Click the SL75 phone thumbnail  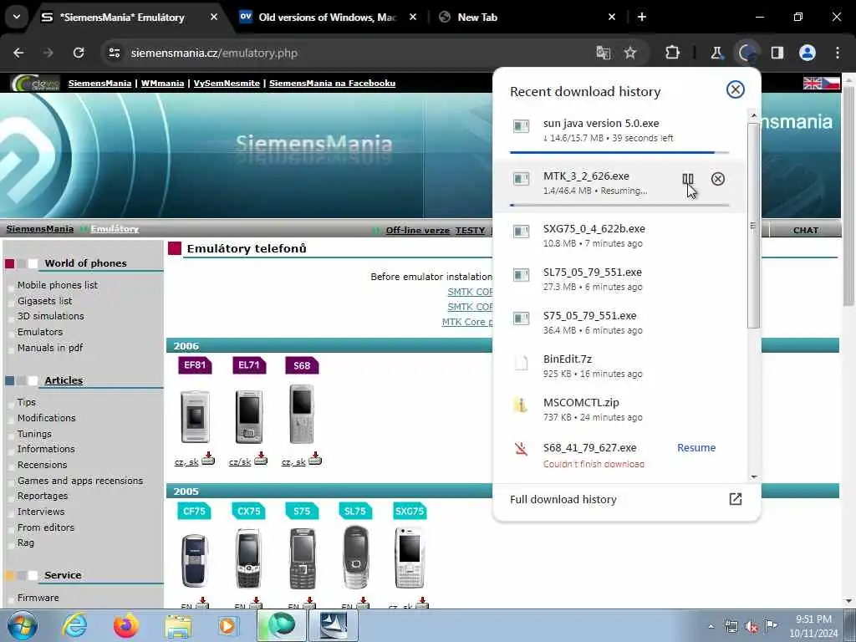point(355,558)
